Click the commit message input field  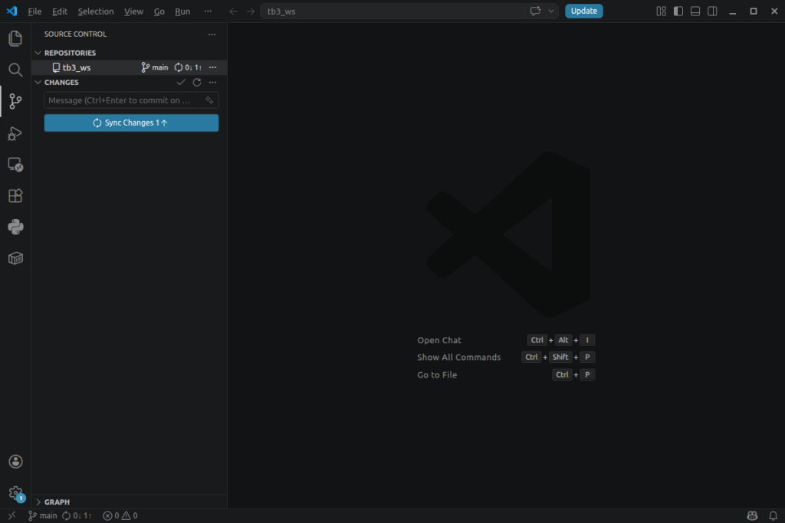click(131, 100)
